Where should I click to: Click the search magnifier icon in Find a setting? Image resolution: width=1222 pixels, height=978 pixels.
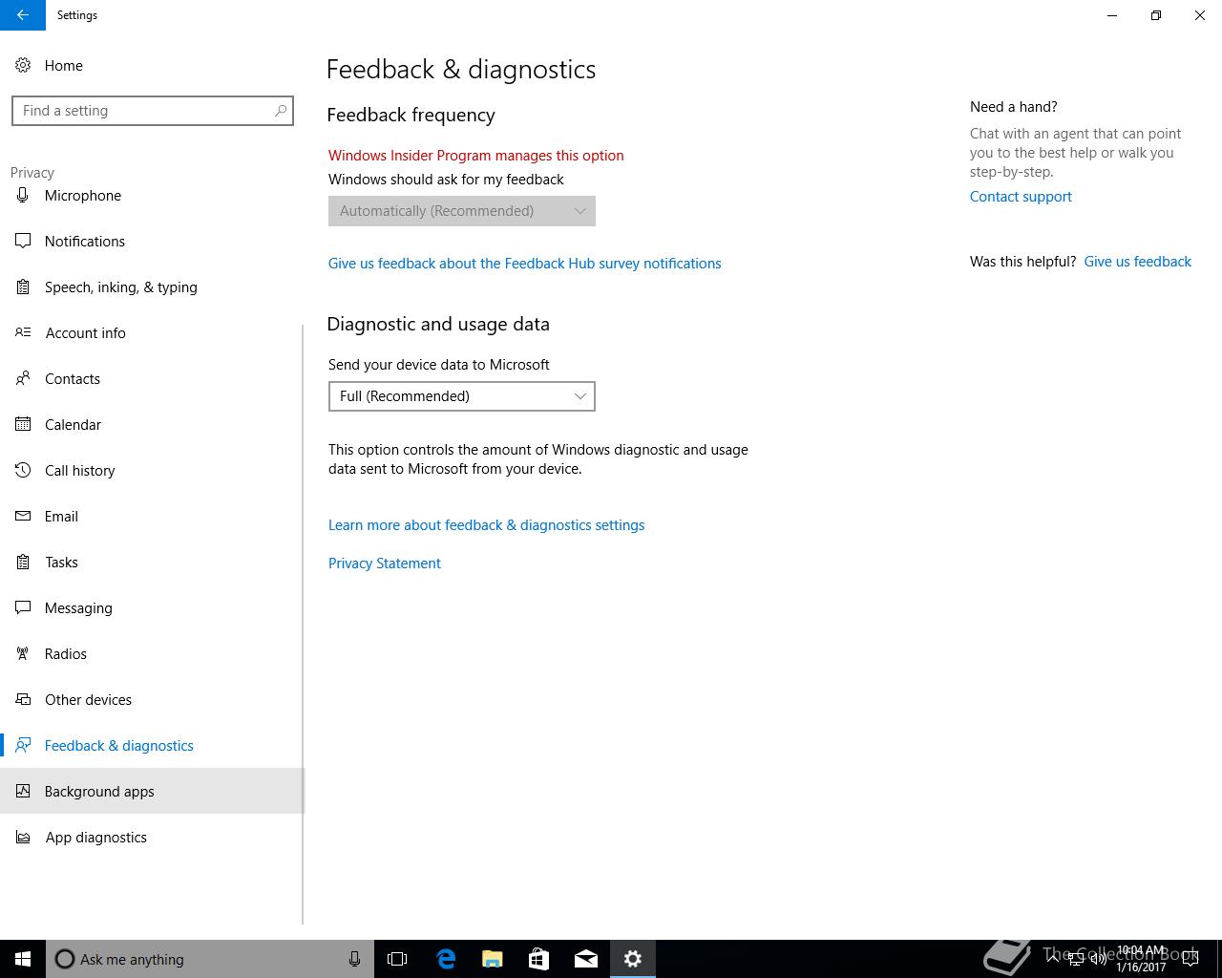281,111
